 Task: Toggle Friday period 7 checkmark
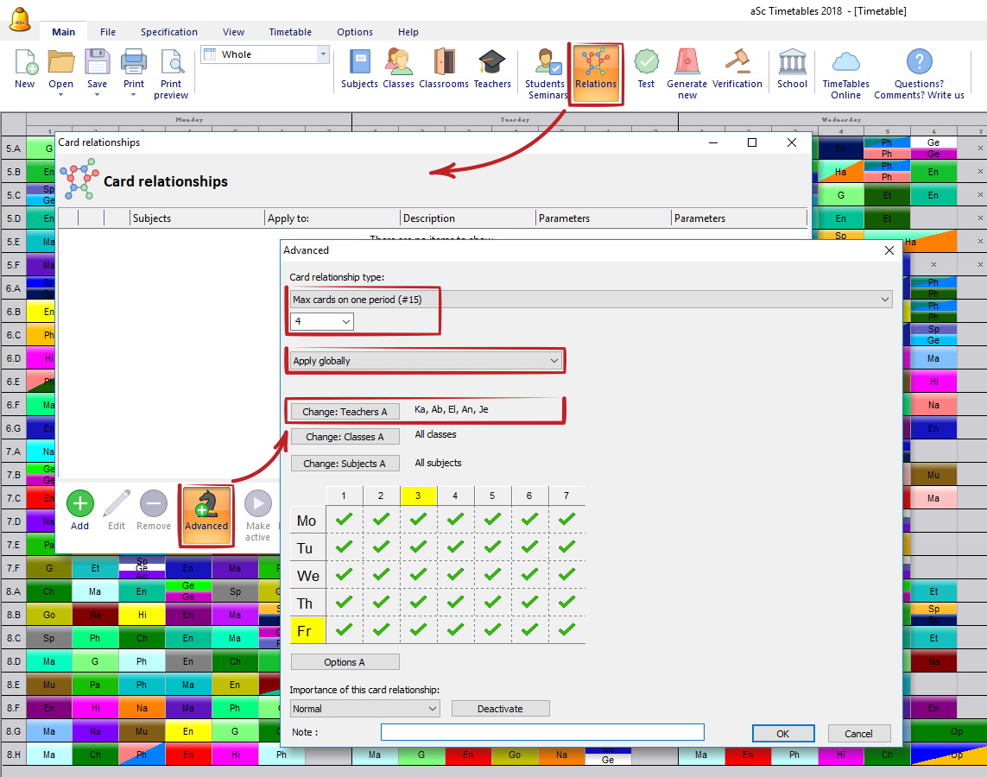tap(566, 630)
